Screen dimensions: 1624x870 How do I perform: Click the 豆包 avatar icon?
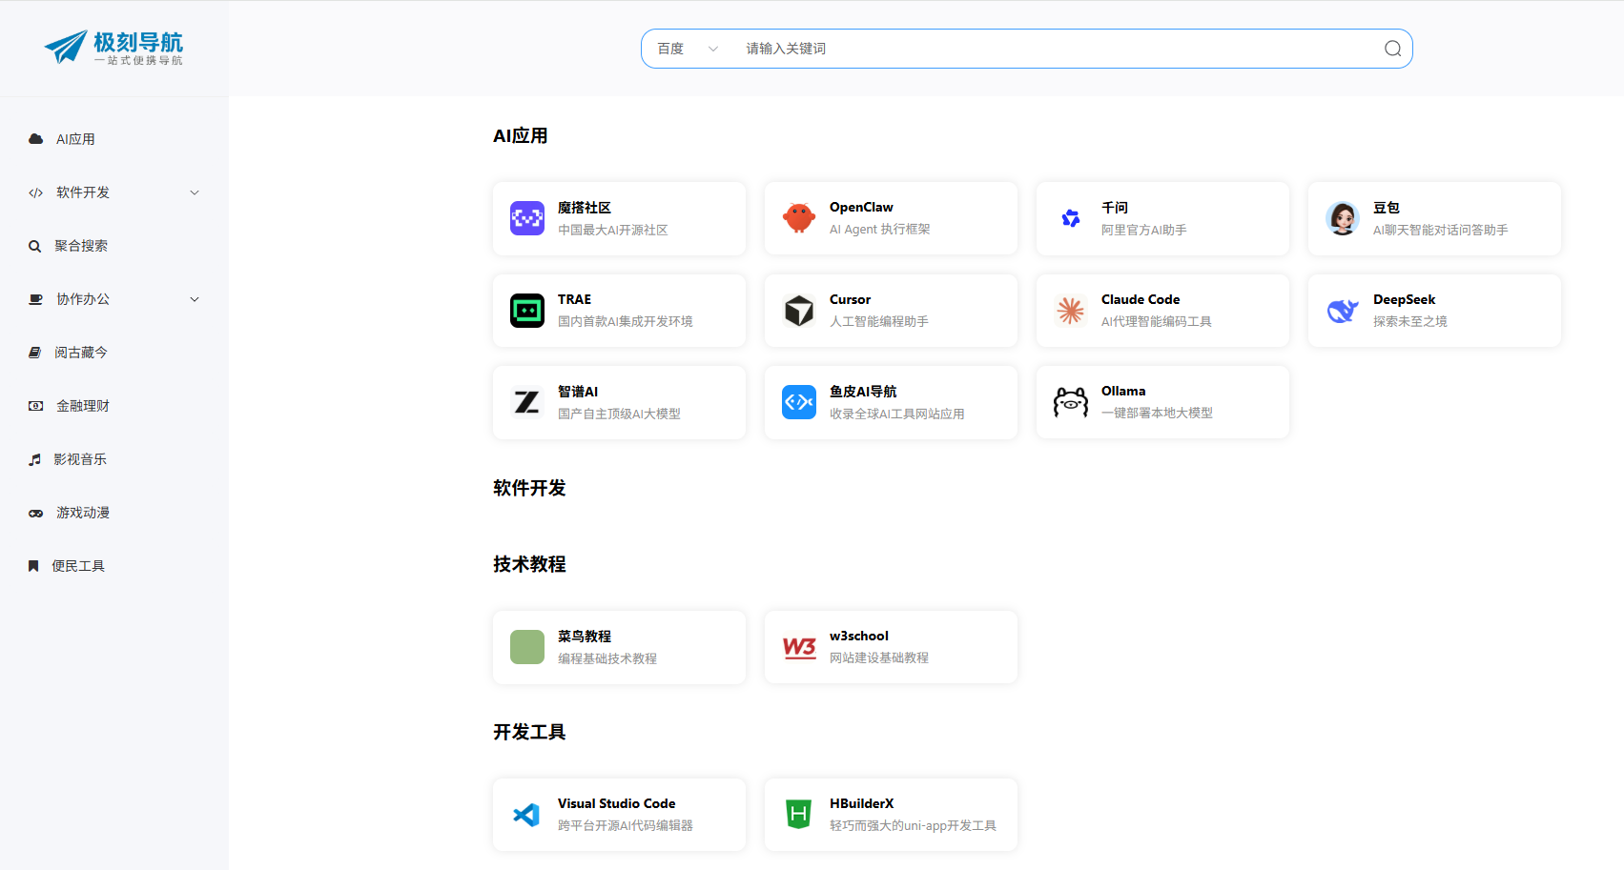click(x=1343, y=218)
